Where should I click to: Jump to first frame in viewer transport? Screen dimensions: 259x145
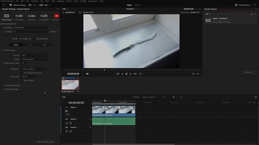118,74
